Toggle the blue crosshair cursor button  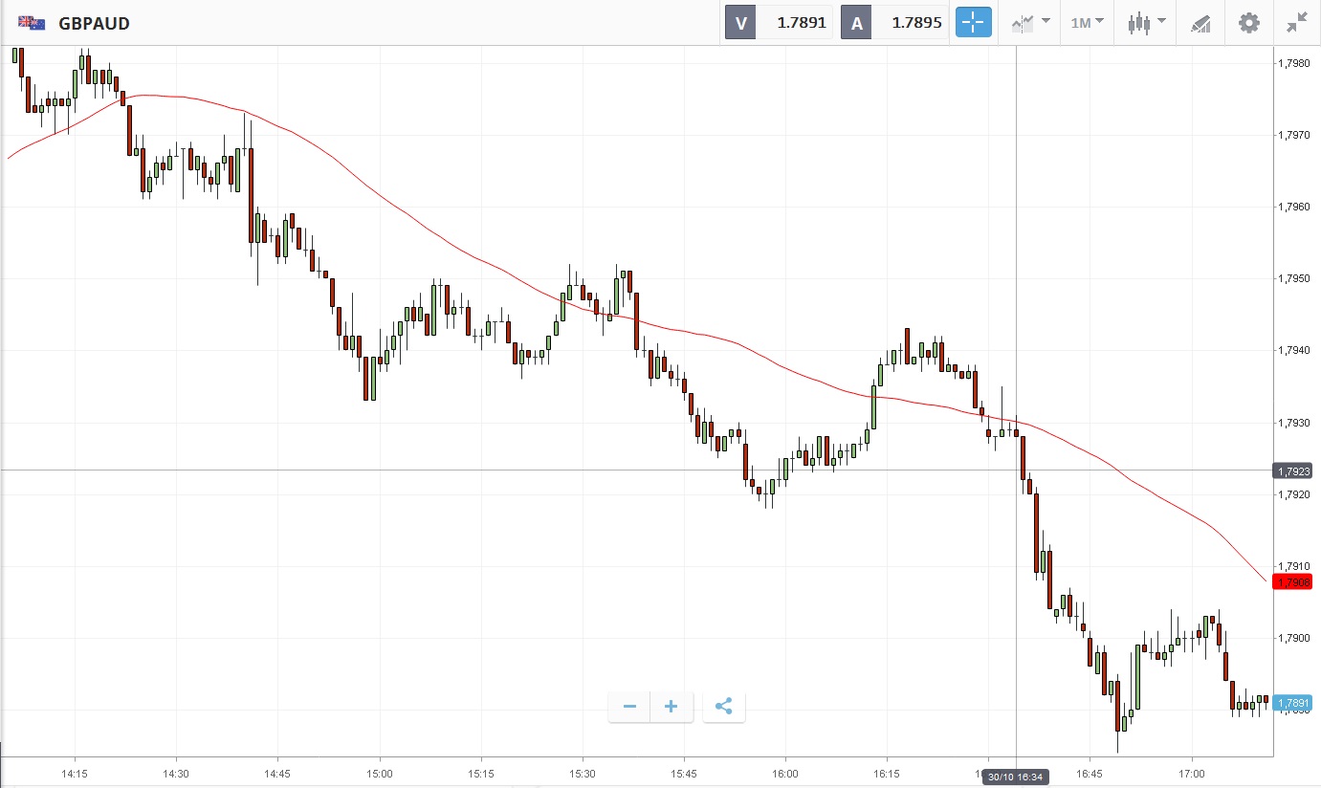(973, 23)
